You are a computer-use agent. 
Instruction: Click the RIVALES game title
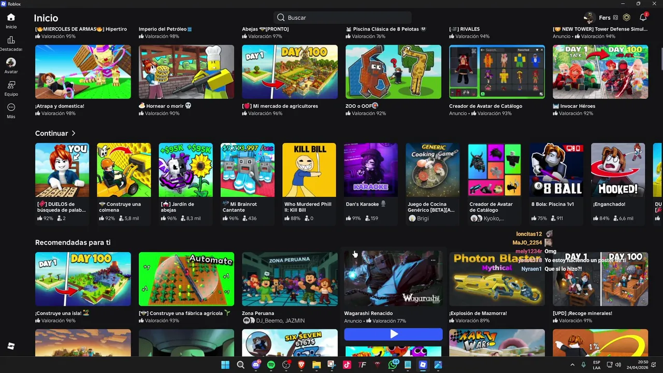(464, 29)
